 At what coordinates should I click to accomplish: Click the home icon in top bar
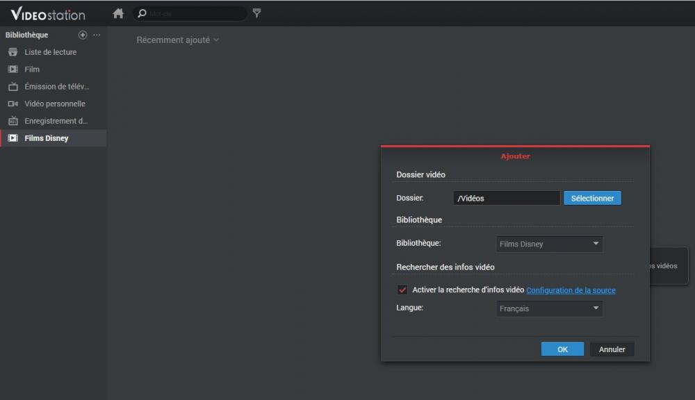[118, 13]
